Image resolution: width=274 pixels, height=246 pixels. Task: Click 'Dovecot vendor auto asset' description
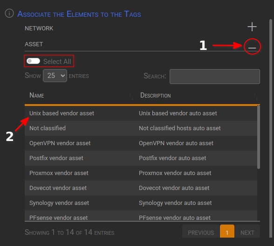[174, 188]
